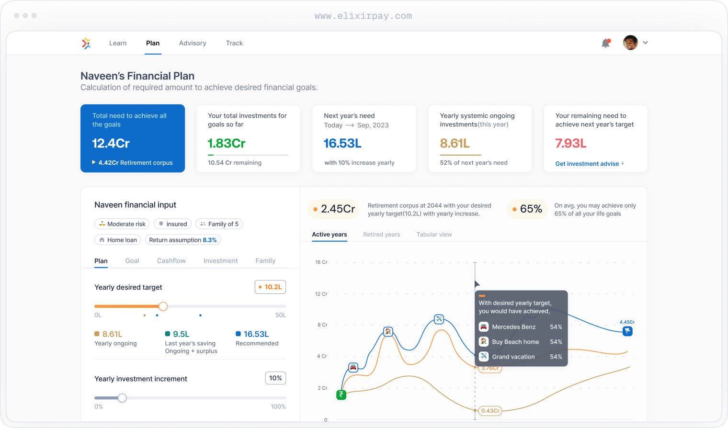Expand the profile dropdown chevron
The image size is (728, 428).
[x=646, y=43]
